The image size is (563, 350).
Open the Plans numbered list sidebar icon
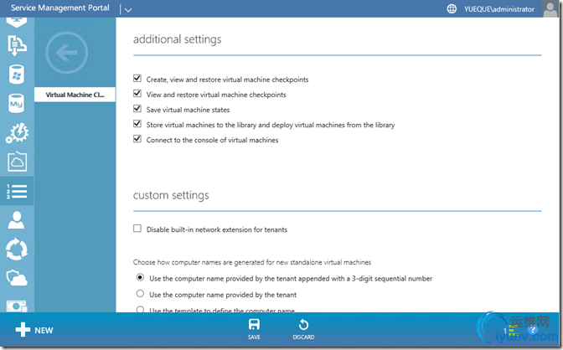[17, 191]
